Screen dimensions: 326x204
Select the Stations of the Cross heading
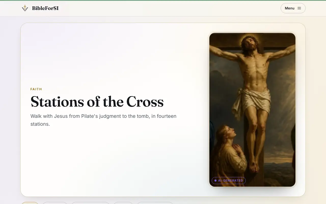click(x=97, y=102)
